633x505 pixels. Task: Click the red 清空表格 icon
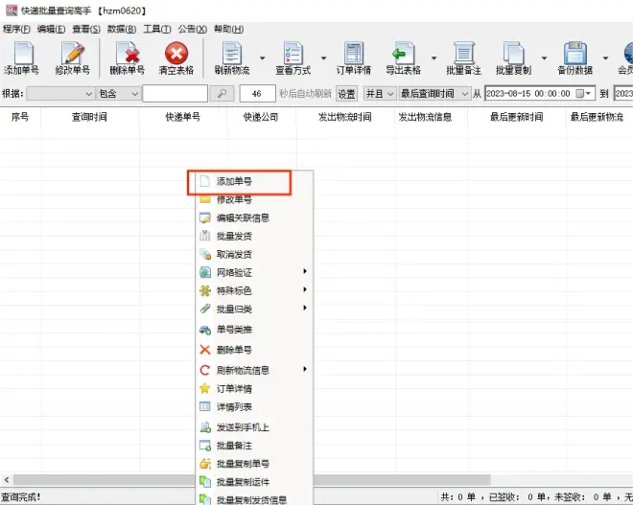point(176,54)
